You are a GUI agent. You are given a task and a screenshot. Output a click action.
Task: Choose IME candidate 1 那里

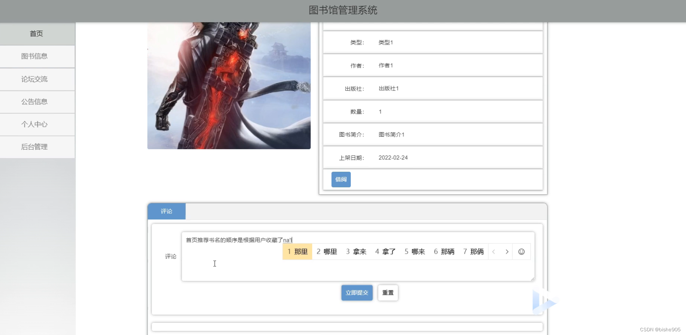pyautogui.click(x=297, y=252)
